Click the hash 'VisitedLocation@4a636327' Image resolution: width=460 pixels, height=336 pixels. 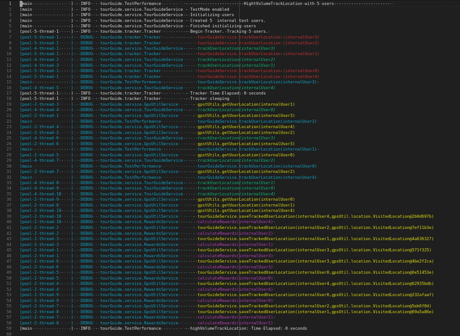(402, 239)
